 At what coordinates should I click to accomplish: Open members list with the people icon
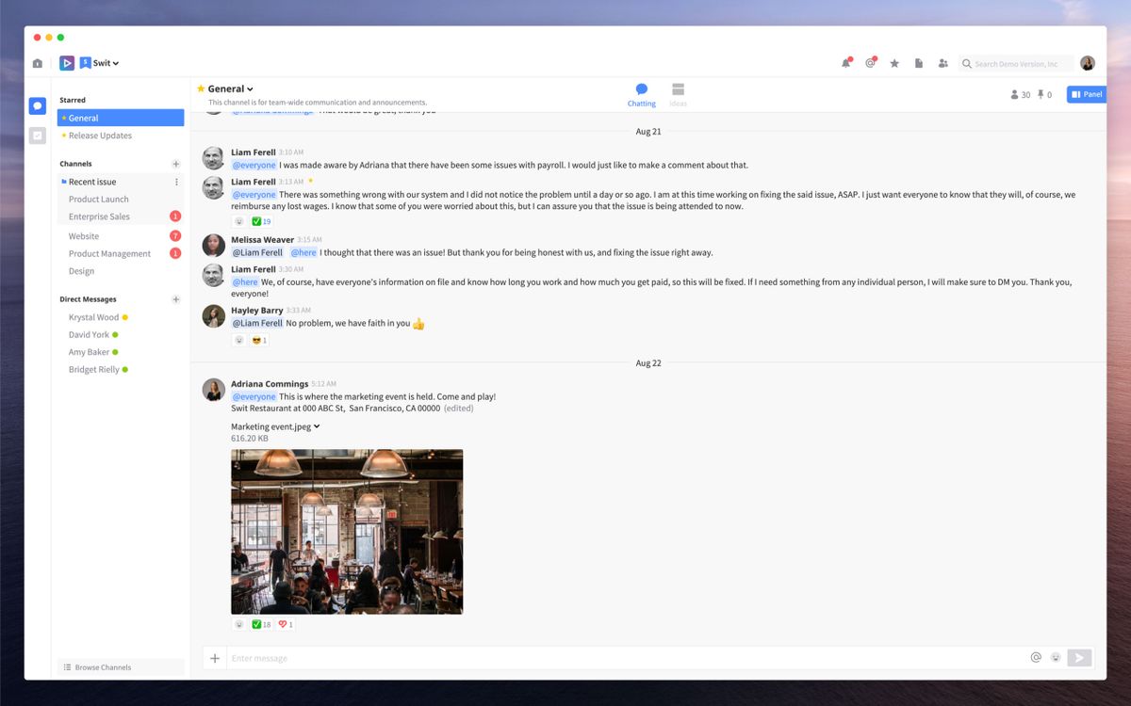point(942,63)
